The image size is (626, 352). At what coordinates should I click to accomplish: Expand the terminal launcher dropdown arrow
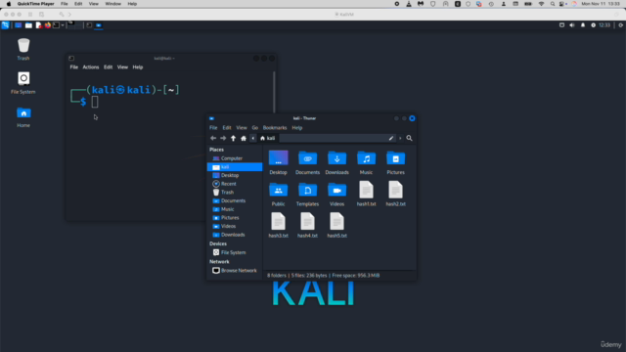click(x=63, y=25)
